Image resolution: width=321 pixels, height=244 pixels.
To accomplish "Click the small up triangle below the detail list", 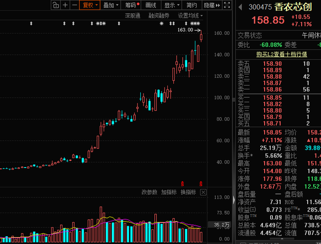I will [282, 239].
